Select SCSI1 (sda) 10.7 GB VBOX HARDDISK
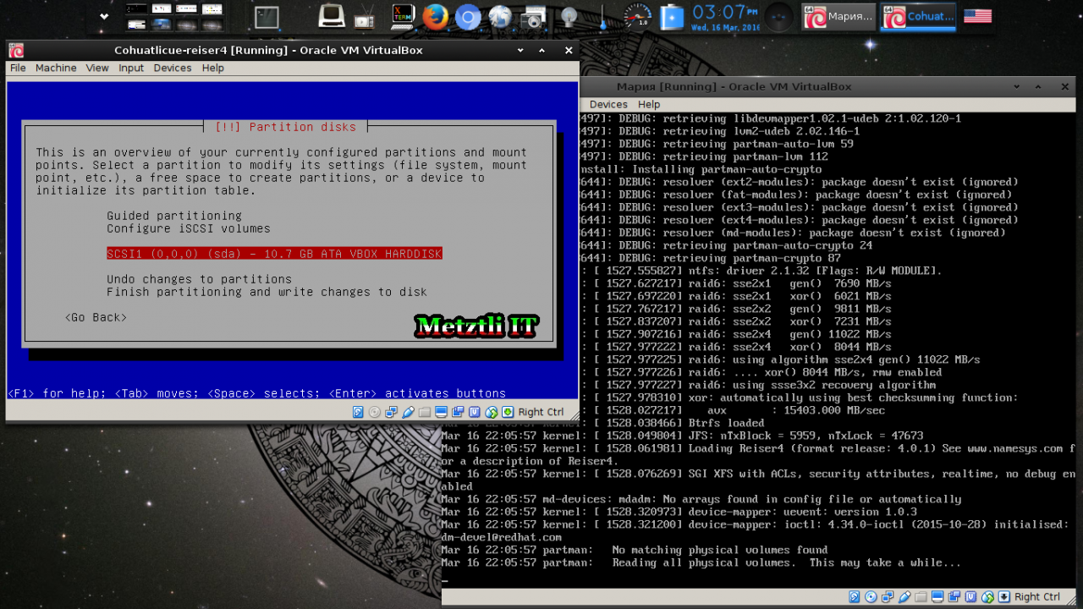The height and width of the screenshot is (609, 1083). tap(274, 254)
